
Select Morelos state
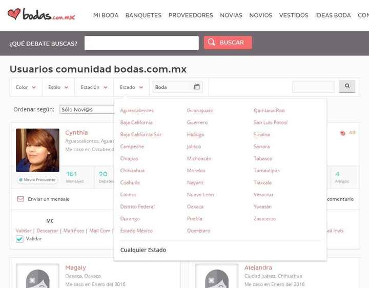click(x=196, y=170)
